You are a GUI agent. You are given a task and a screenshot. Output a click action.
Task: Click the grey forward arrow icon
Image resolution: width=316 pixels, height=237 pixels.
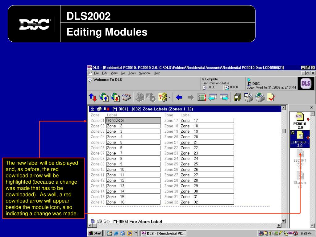point(191,98)
